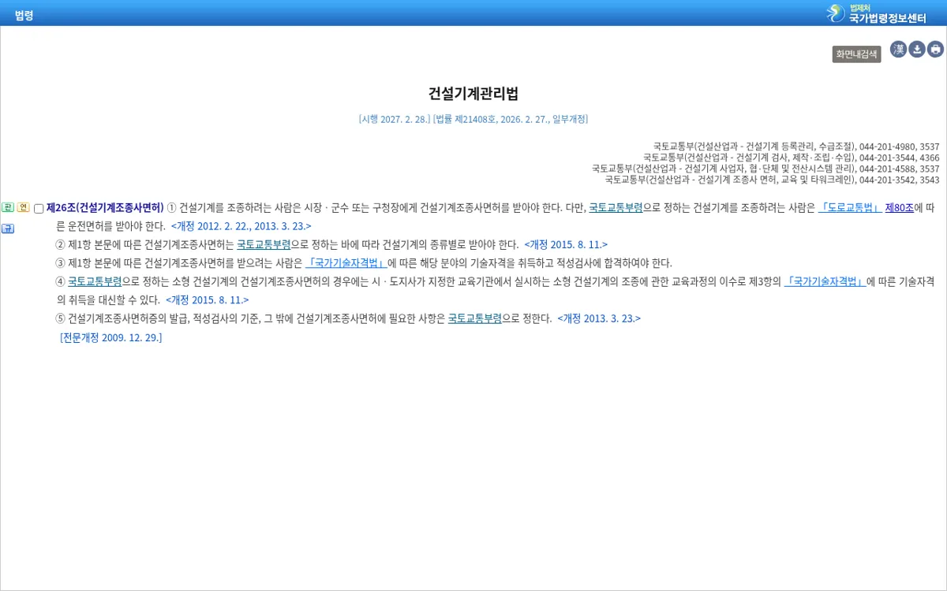Viewport: 947px width, 591px height.
Task: Click the 법령 header label
Action: (24, 15)
